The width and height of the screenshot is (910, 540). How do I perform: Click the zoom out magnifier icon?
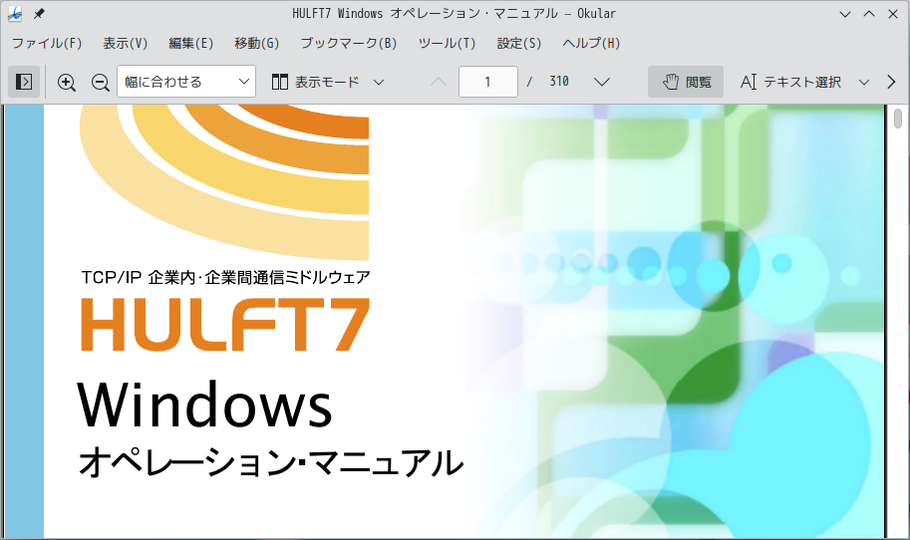(101, 83)
